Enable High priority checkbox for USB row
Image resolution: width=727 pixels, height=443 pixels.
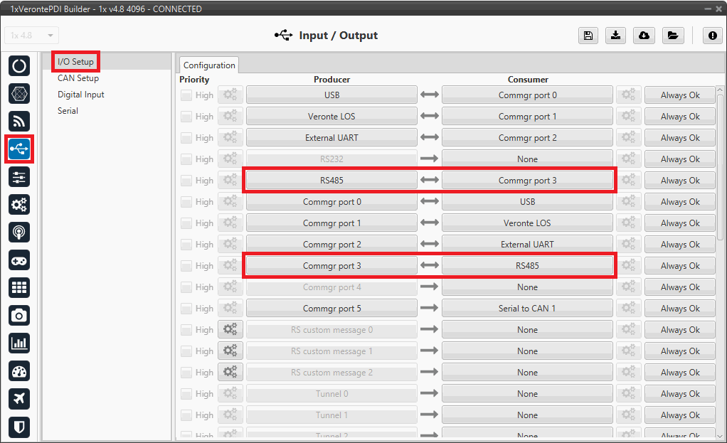click(x=186, y=95)
